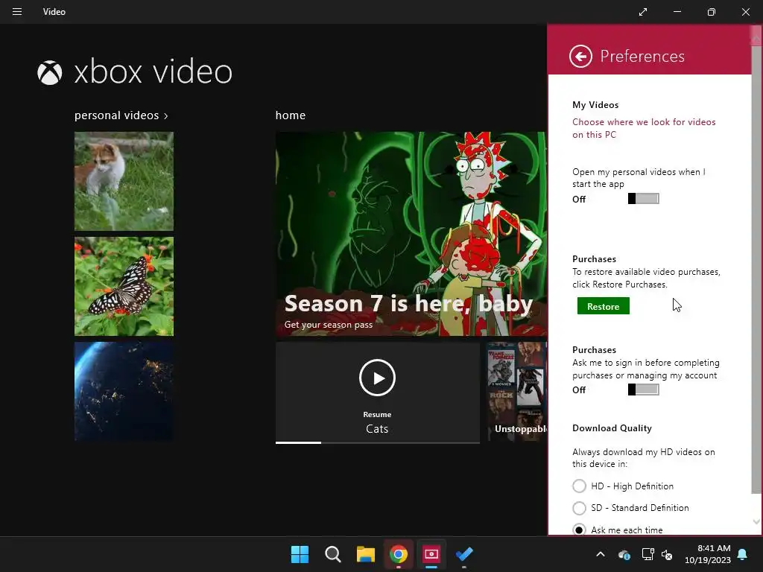The image size is (763, 572).
Task: Toggle sign-in before purchases switch
Action: [x=643, y=390]
